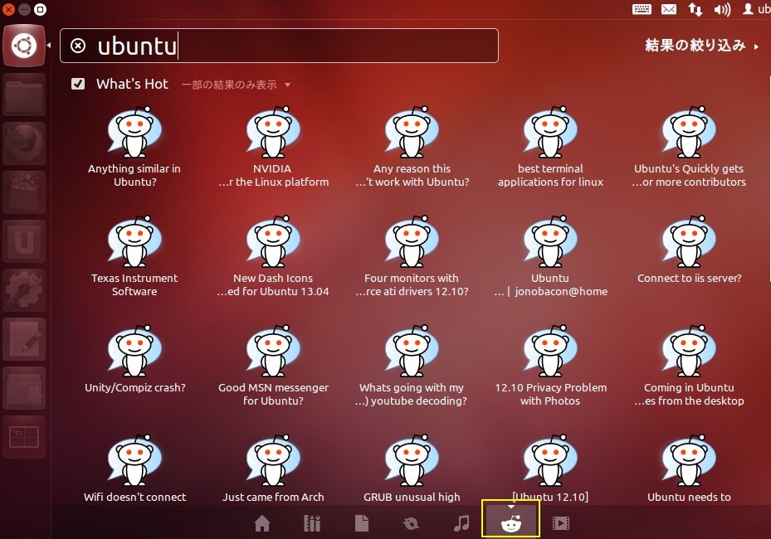The height and width of the screenshot is (539, 771).
Task: Open Files from the launcher
Action: pos(24,95)
